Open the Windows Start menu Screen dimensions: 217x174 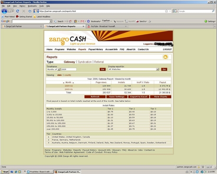pos(5,172)
